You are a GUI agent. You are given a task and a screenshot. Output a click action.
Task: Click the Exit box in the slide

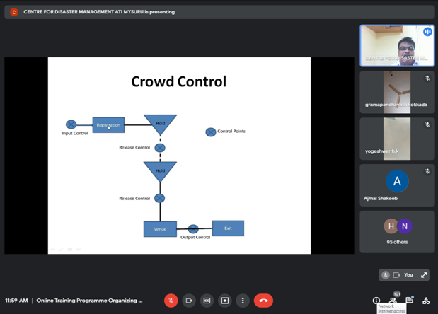[228, 228]
